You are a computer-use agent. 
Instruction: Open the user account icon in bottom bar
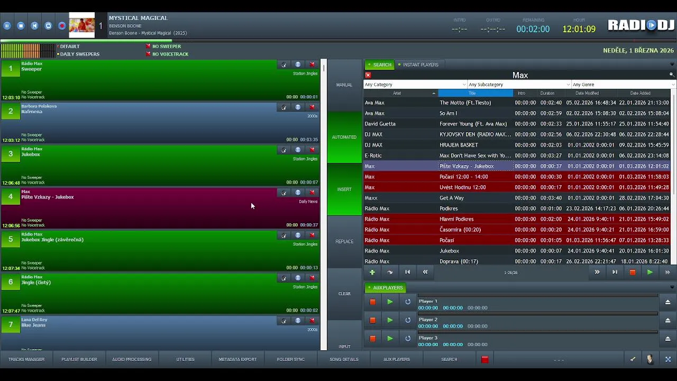(x=650, y=359)
